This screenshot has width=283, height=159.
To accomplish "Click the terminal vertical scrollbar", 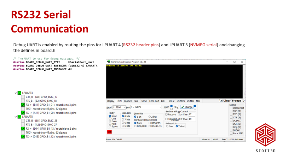I will pos(244,82).
